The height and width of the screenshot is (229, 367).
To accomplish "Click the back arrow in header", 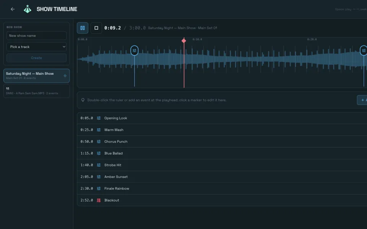I will click(x=13, y=9).
